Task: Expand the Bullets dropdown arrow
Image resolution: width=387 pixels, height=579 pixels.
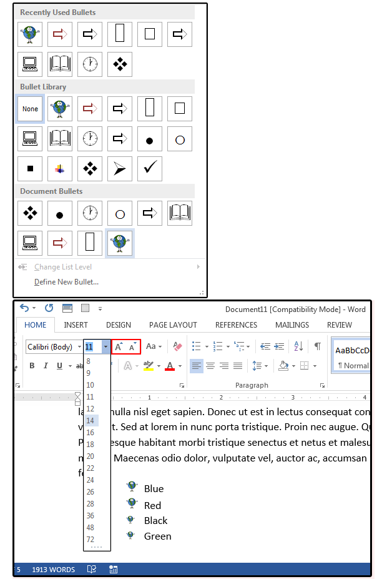Action: click(x=207, y=347)
